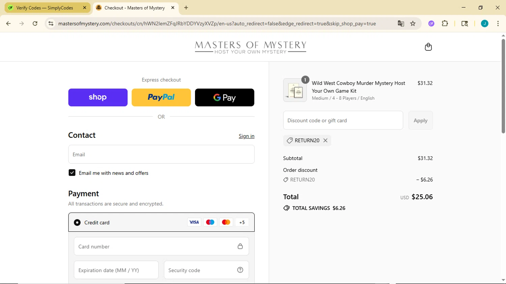Focus the Security code field
The width and height of the screenshot is (506, 284).
pos(206,270)
